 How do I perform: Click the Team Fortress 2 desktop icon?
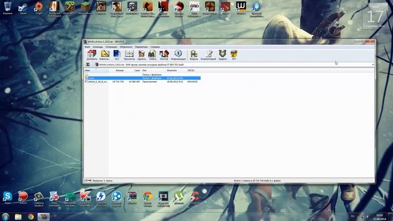tap(209, 8)
